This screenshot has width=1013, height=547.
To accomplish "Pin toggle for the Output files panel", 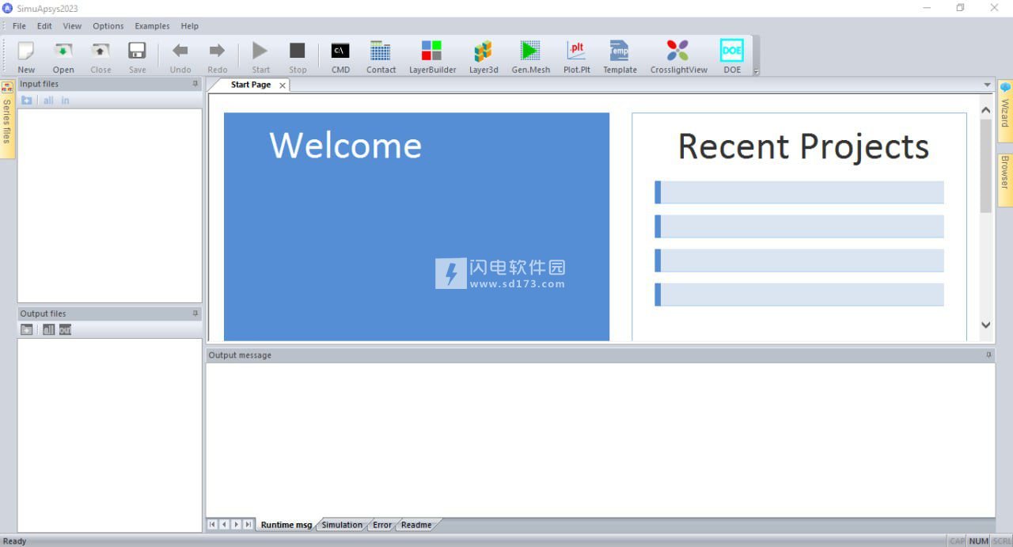I will click(x=195, y=313).
